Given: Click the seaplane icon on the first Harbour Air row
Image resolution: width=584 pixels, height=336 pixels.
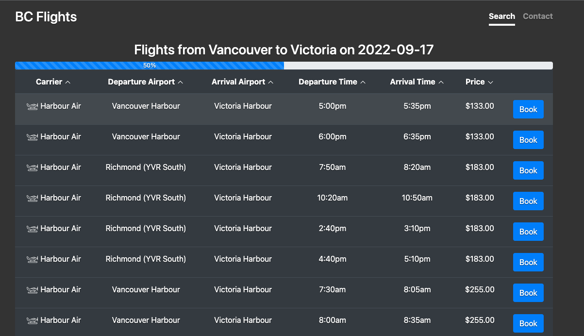Looking at the screenshot, I should click(32, 106).
